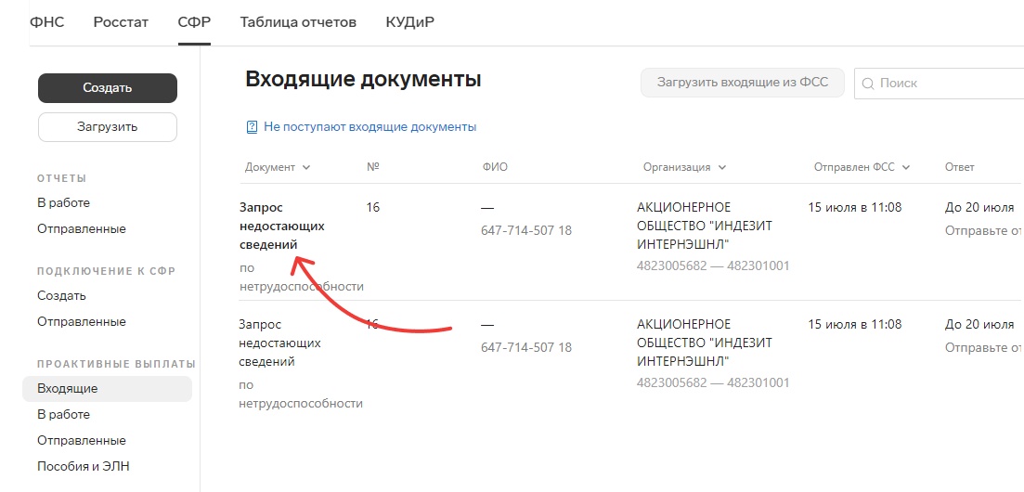The width and height of the screenshot is (1024, 492).
Task: Select Входящие in Проактивные выплаты
Action: click(x=107, y=389)
